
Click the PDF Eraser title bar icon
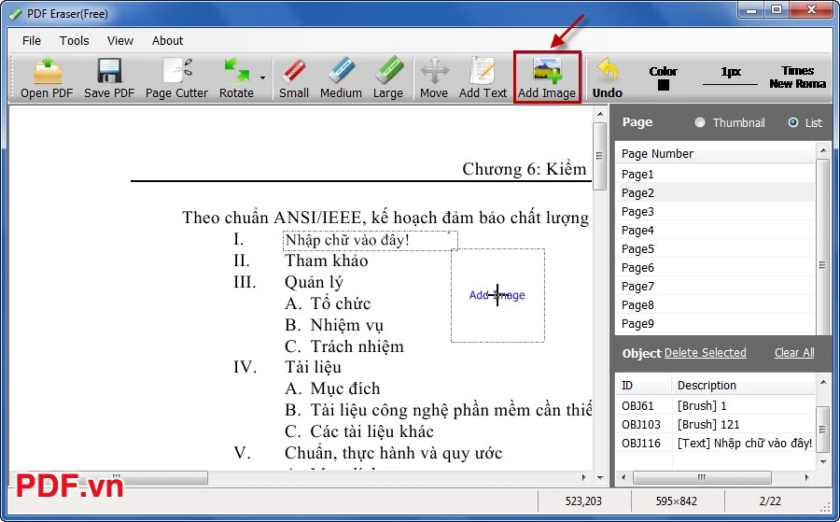click(18, 13)
